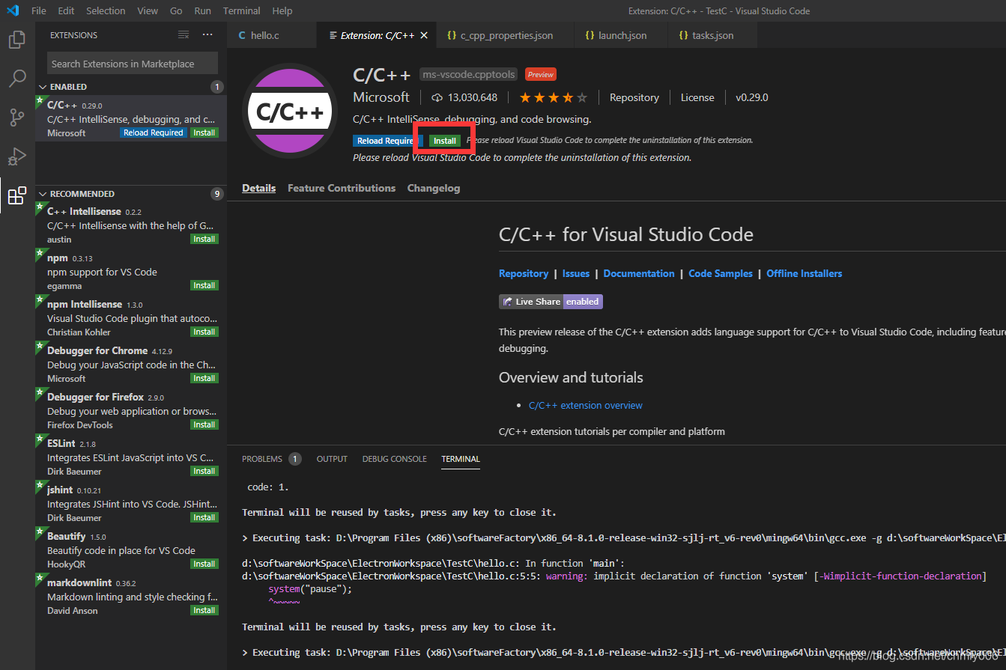Install the jshint extension

204,518
